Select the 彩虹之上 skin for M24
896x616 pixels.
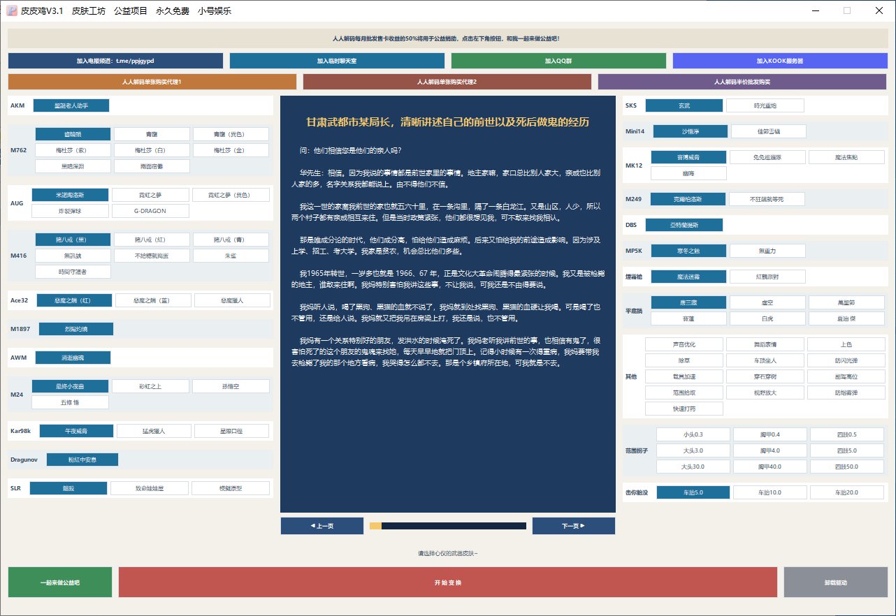click(150, 386)
